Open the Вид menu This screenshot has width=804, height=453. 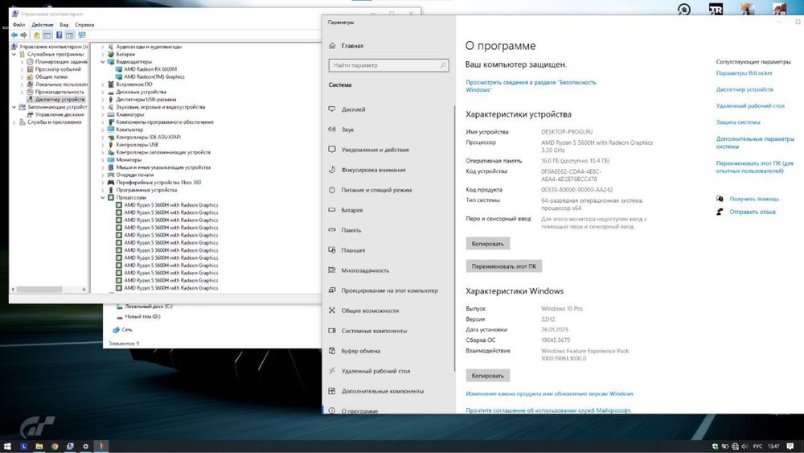[x=64, y=25]
